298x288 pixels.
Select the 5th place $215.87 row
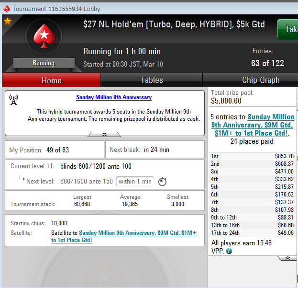pos(252,187)
